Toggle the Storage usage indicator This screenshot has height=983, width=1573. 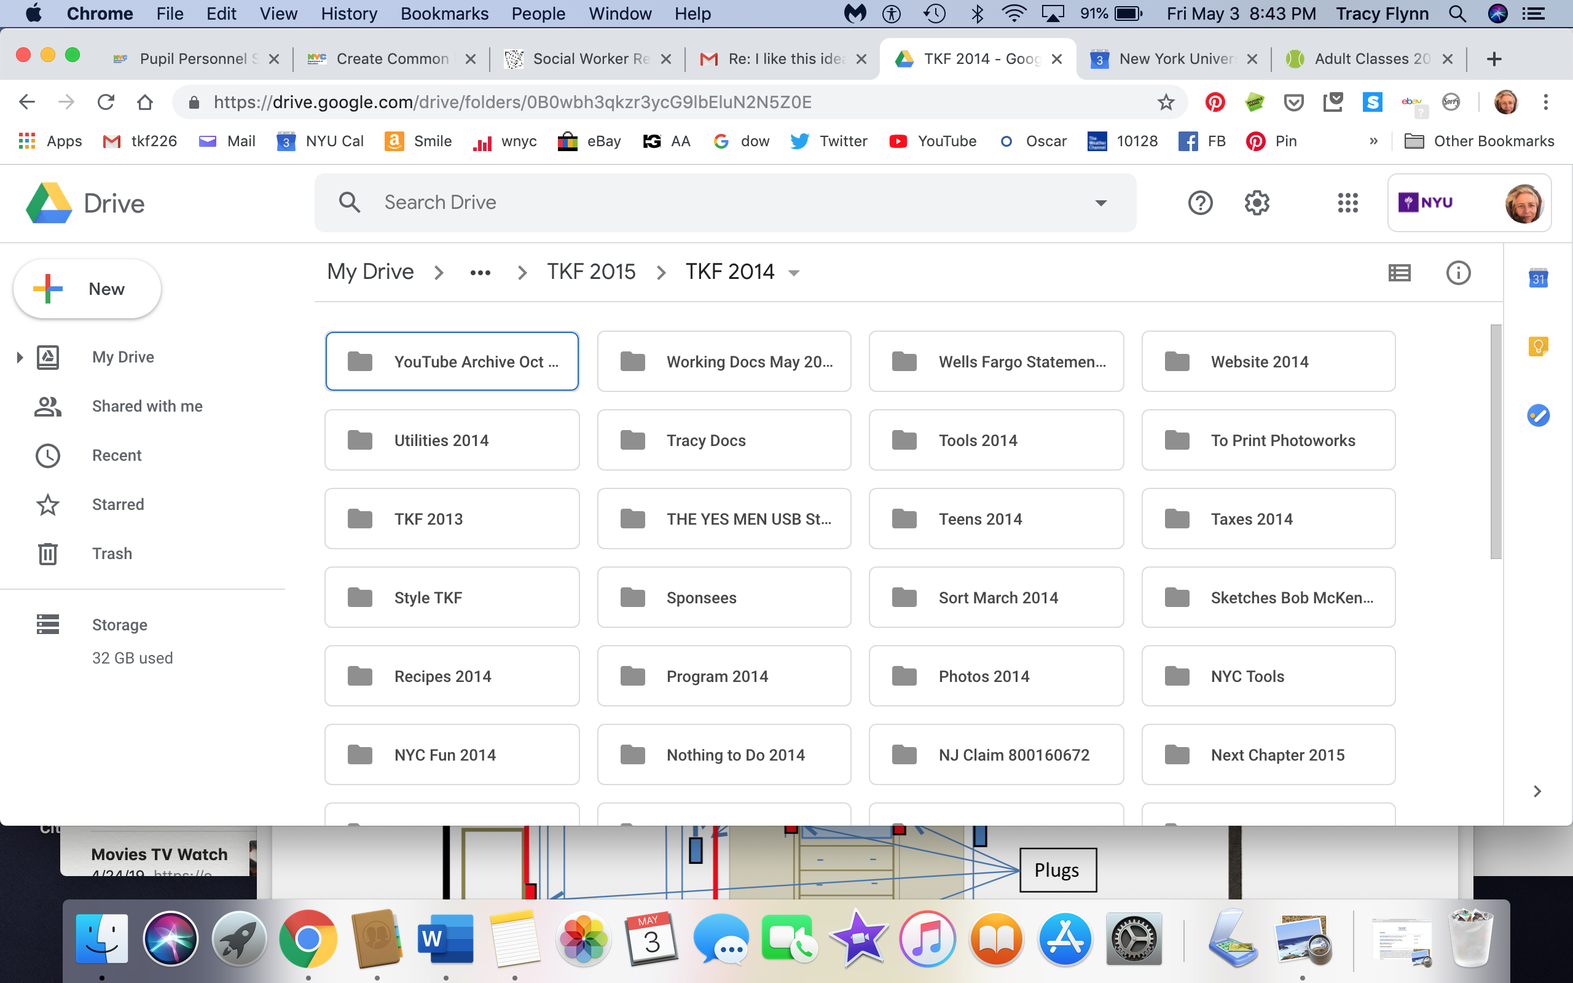click(120, 624)
